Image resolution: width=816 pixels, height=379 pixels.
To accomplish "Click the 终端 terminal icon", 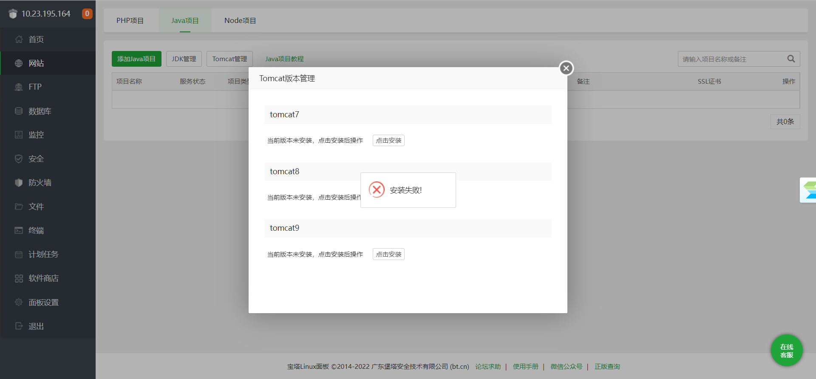I will pyautogui.click(x=19, y=230).
